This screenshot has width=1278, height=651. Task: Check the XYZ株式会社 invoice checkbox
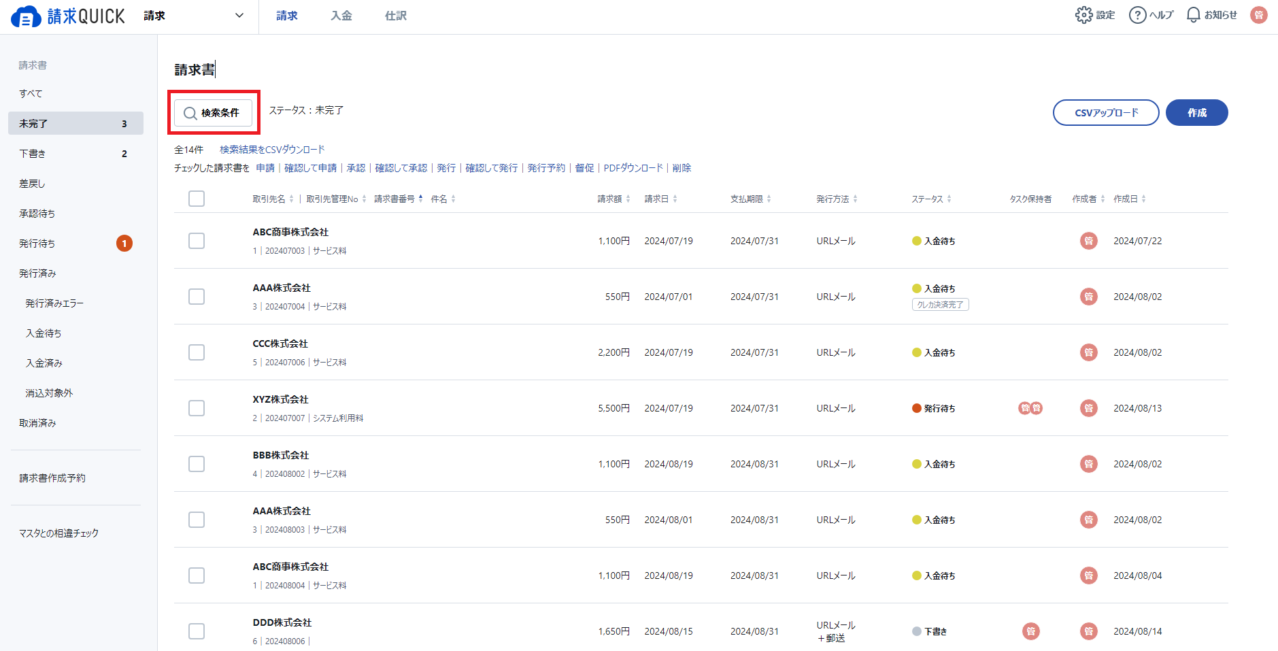tap(197, 408)
